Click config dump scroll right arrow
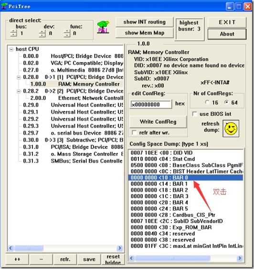The height and width of the screenshot is (269, 254). coord(240,258)
